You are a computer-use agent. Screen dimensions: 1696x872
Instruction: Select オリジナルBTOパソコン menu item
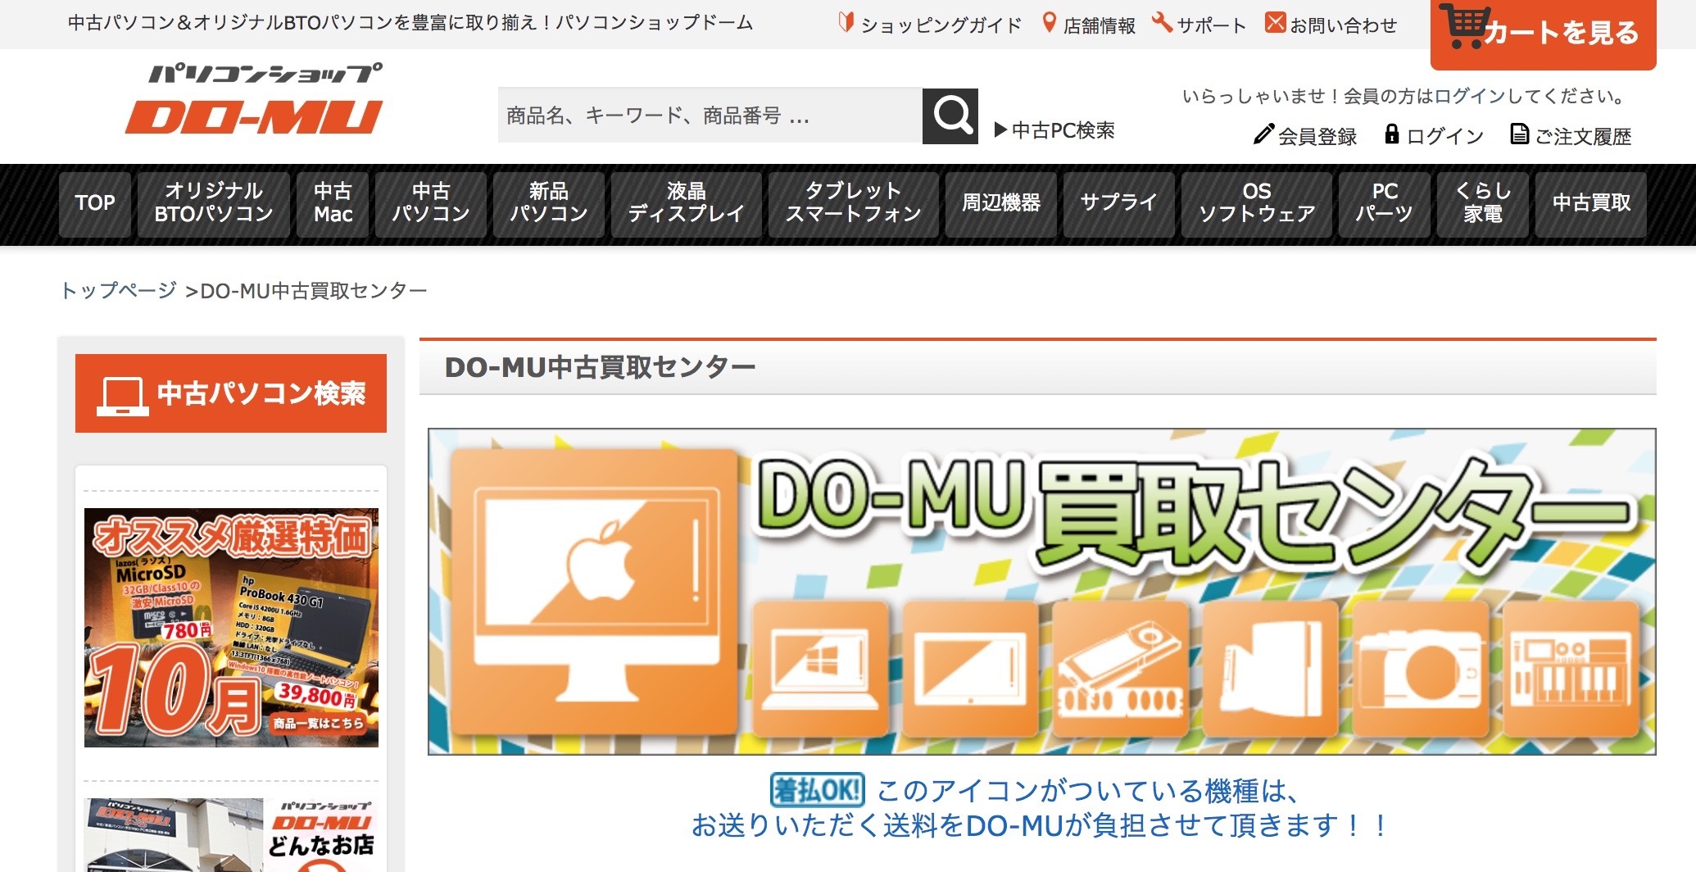(214, 203)
